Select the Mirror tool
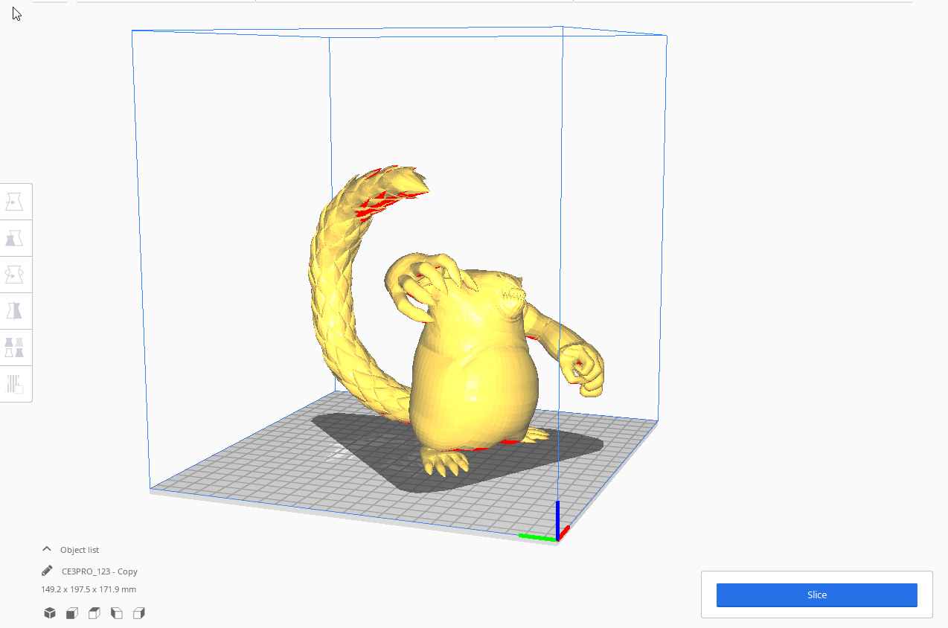The image size is (948, 628). 16,310
